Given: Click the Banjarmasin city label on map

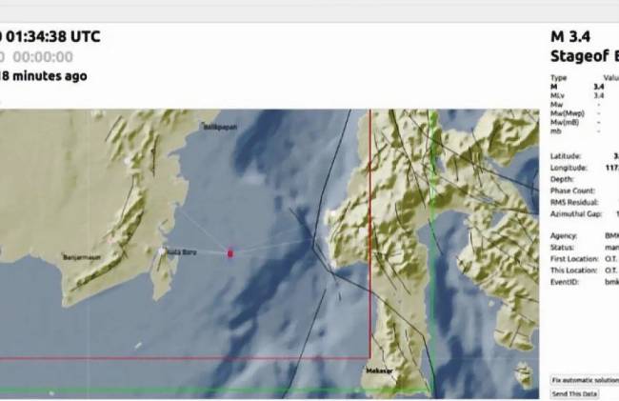Looking at the screenshot, I should [x=82, y=257].
